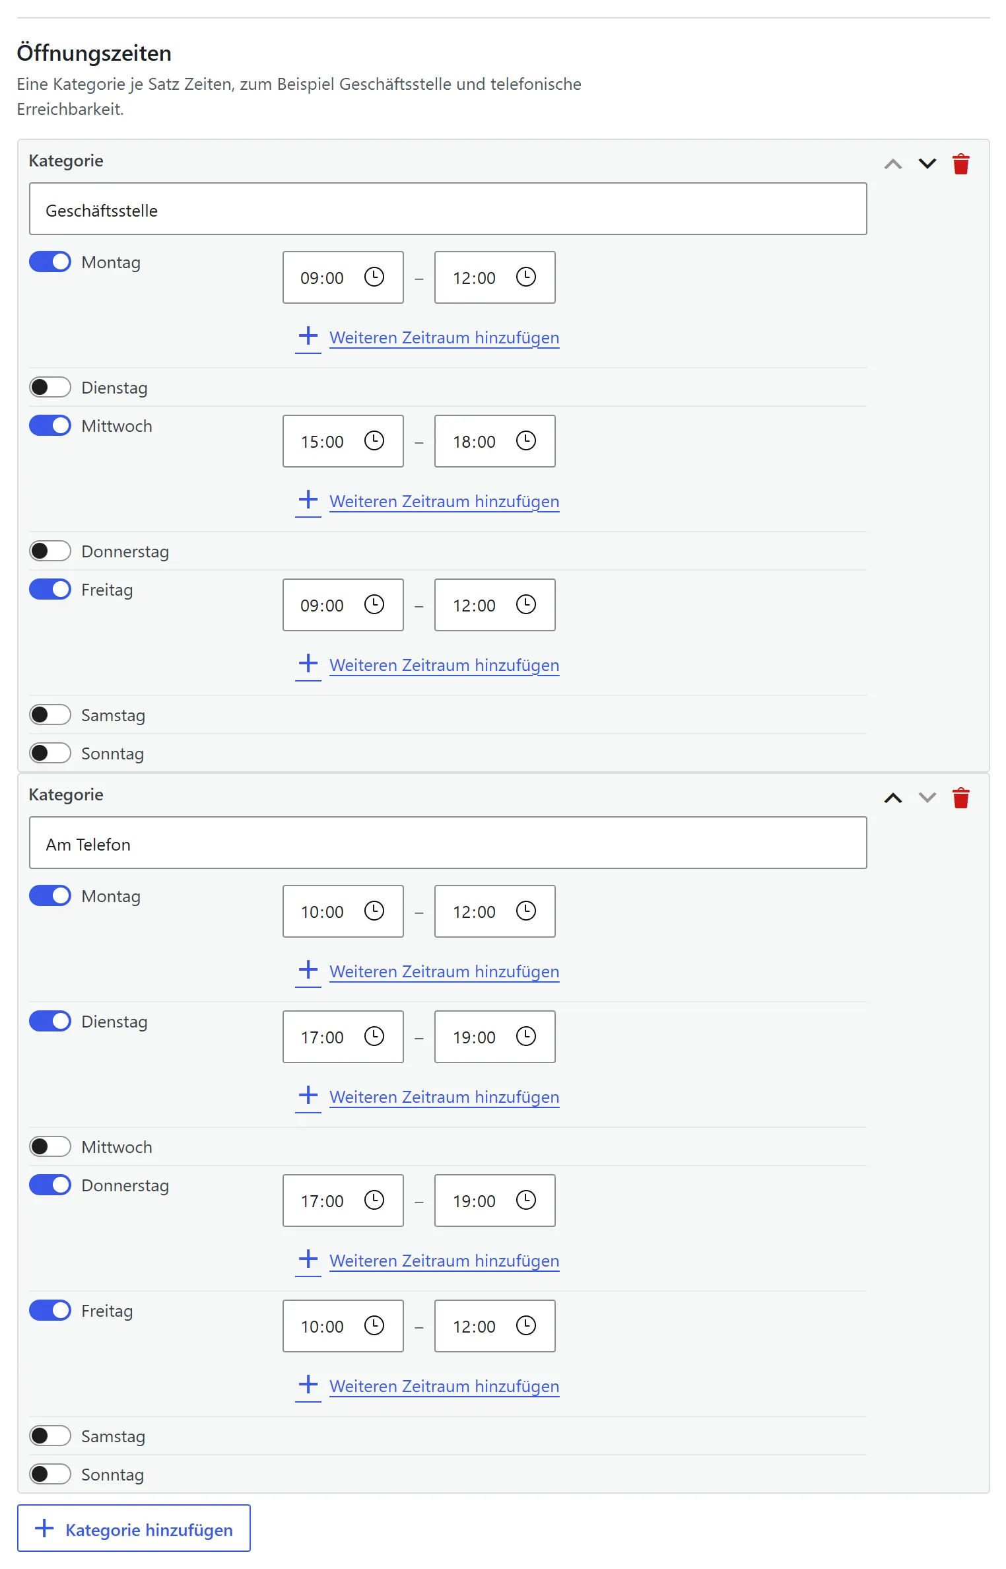Screen dimensions: 1006x1569
Task: Click the Geschäftsstelle category name field
Action: 448,209
